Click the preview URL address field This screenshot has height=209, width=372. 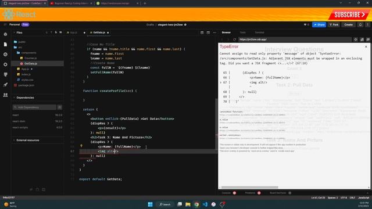click(x=295, y=39)
